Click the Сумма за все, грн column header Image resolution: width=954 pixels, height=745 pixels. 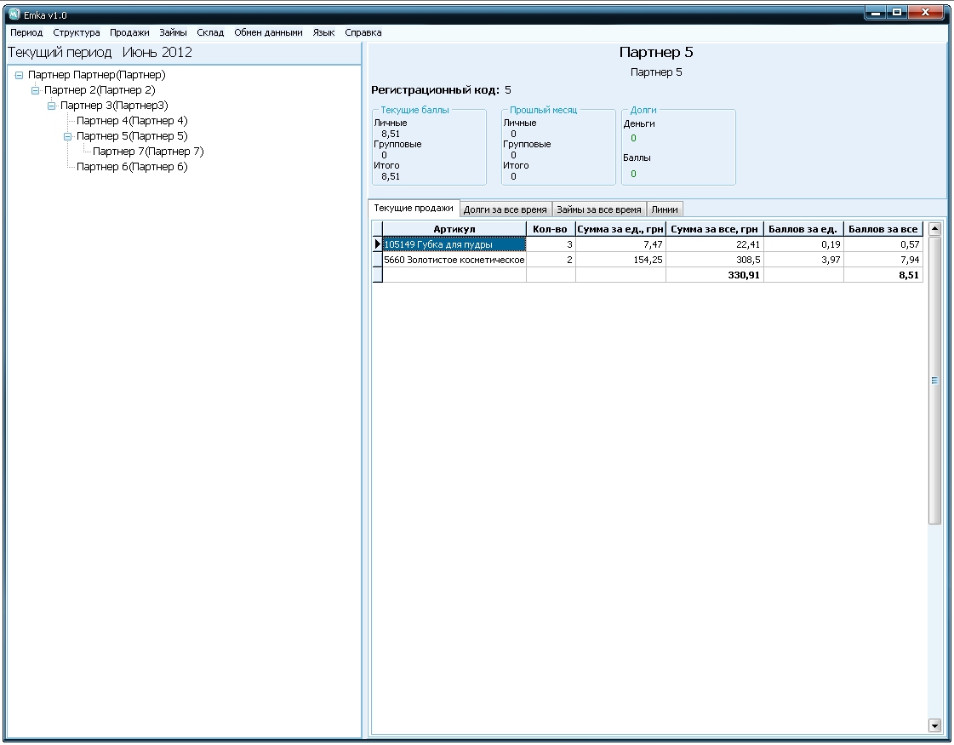(x=715, y=229)
